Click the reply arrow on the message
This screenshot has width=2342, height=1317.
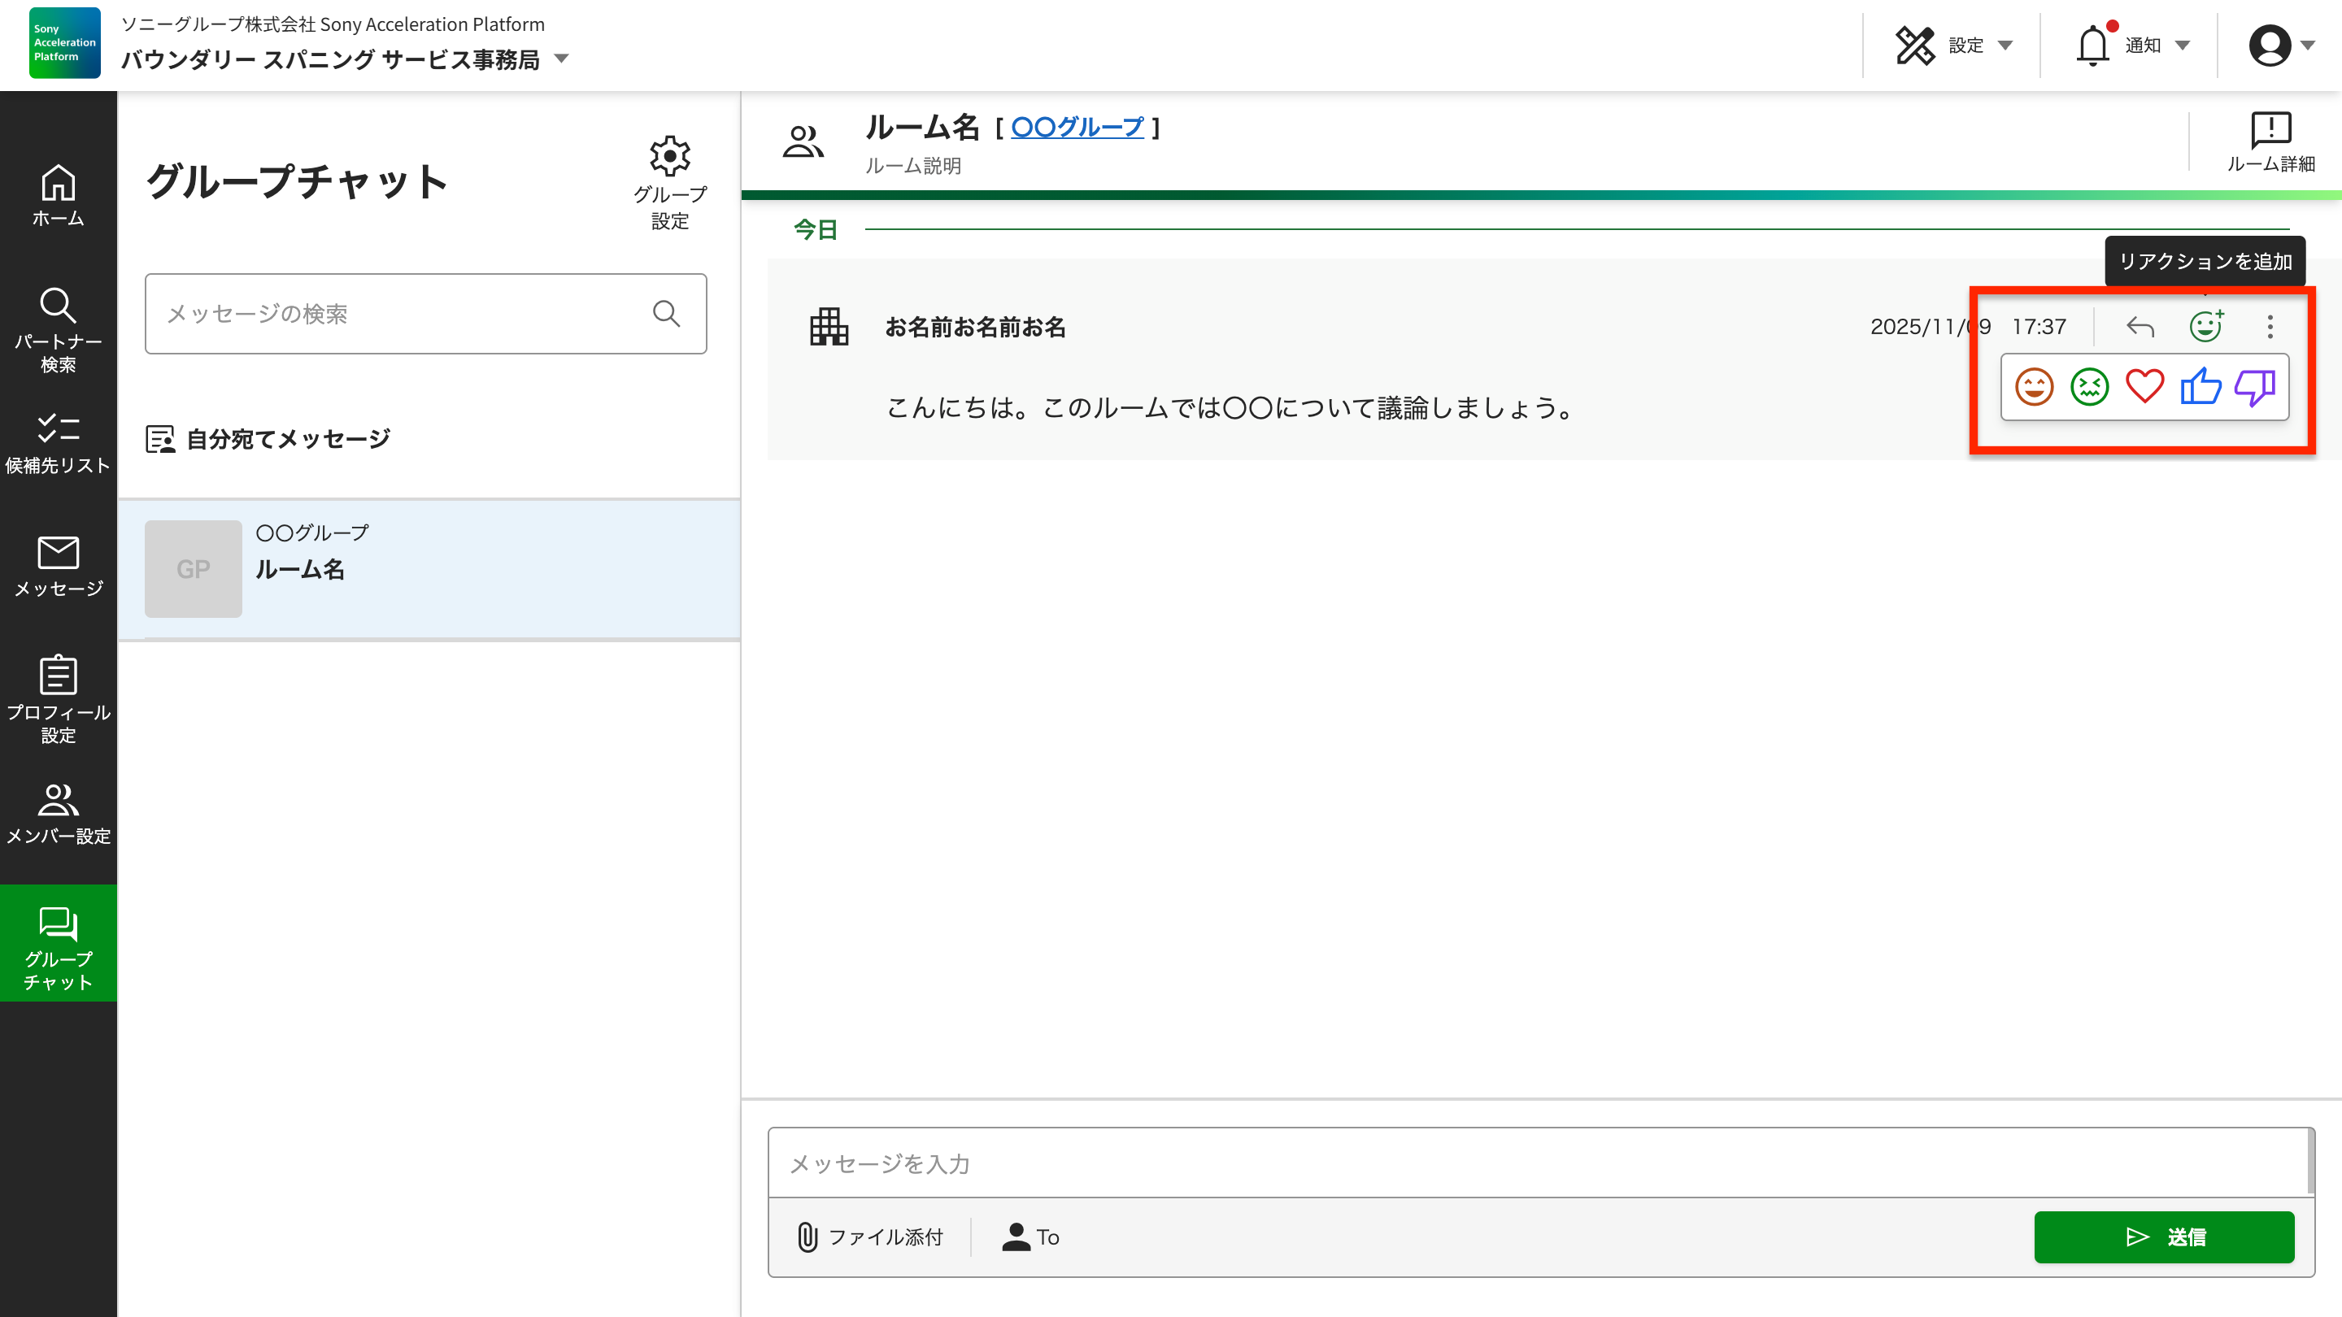click(x=2140, y=326)
